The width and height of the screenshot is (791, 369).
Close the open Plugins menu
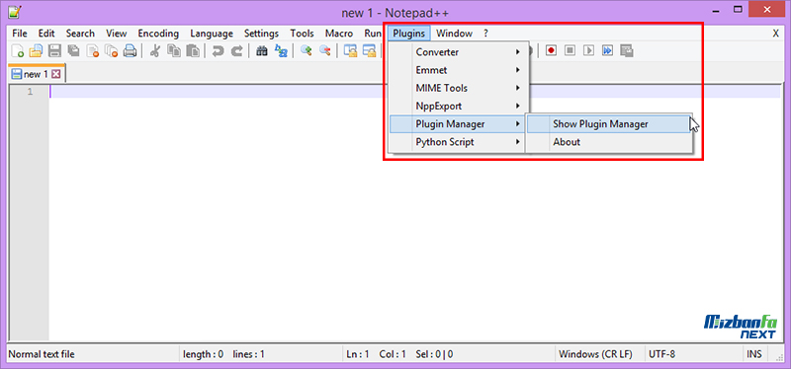409,34
